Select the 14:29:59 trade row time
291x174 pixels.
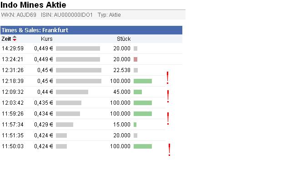coord(13,48)
